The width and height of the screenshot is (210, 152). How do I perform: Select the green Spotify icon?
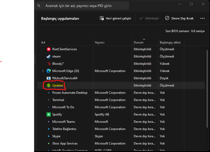[x=48, y=114]
